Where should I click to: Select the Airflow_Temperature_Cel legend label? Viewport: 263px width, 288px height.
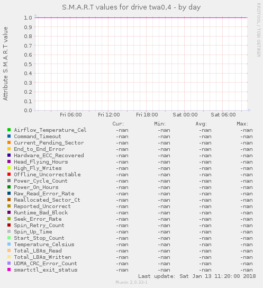point(50,130)
